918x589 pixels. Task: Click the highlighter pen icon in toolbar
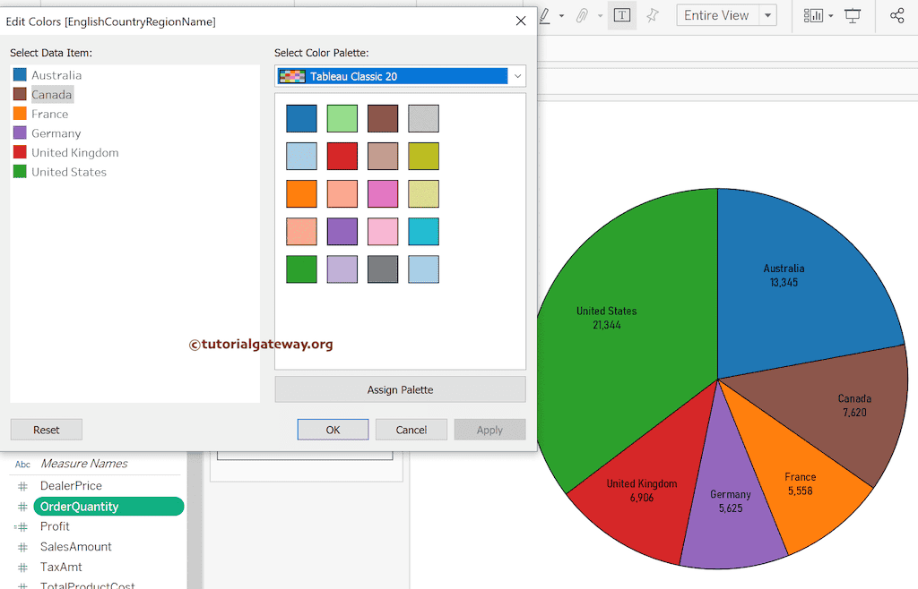tap(545, 16)
